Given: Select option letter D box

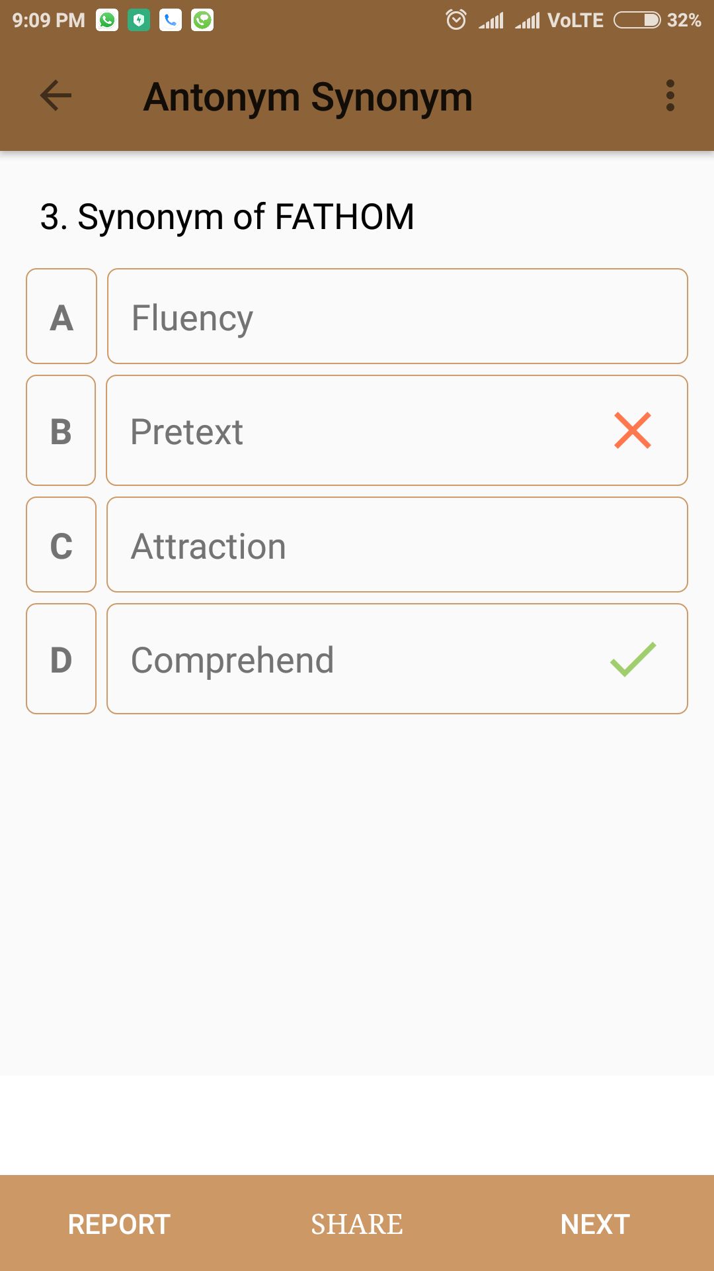Looking at the screenshot, I should click(x=61, y=659).
